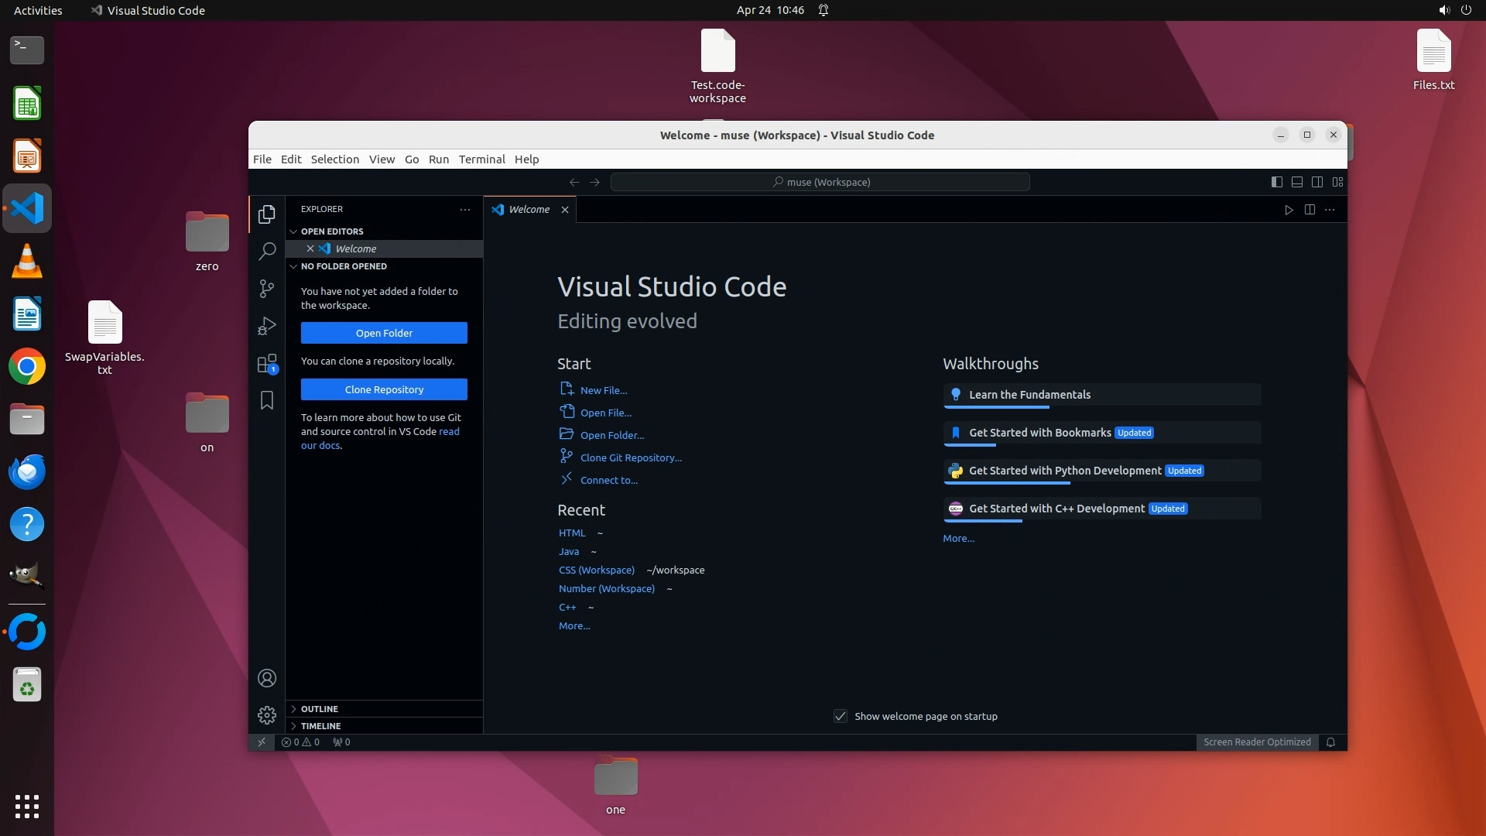The image size is (1486, 836).
Task: Open the Terminal menu
Action: click(x=481, y=159)
